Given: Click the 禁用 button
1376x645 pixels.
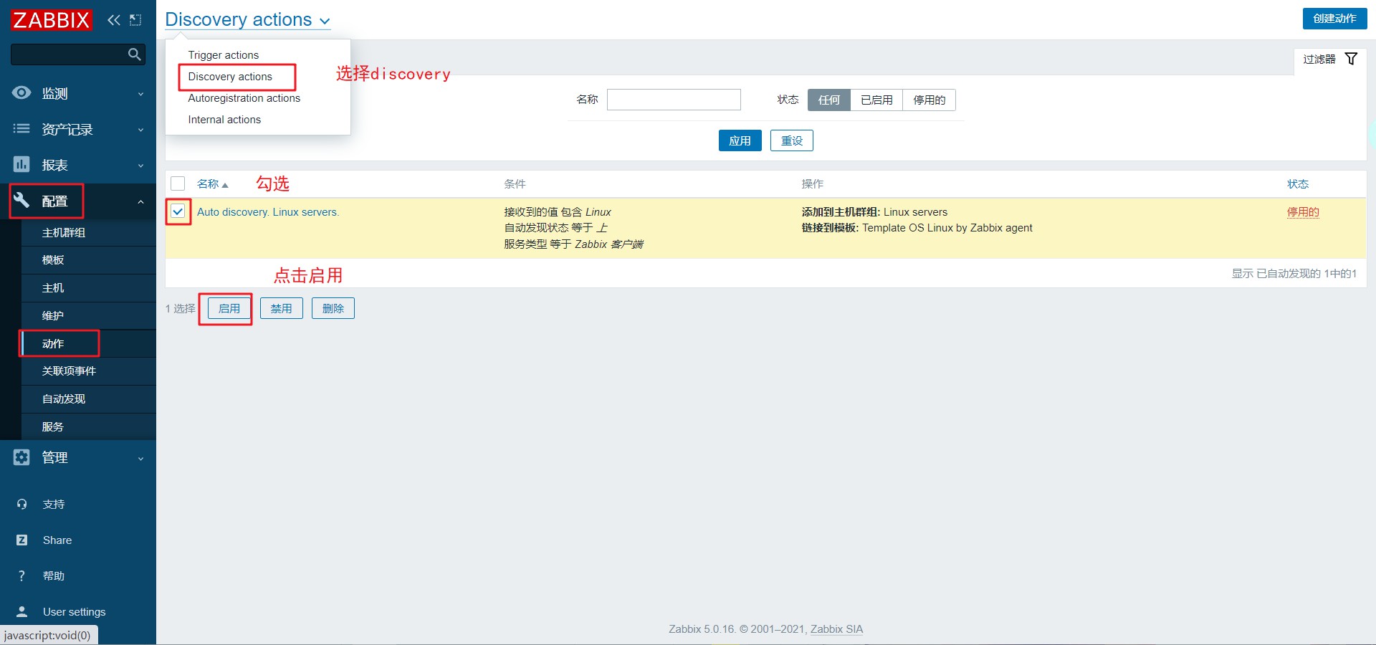Looking at the screenshot, I should pyautogui.click(x=281, y=308).
